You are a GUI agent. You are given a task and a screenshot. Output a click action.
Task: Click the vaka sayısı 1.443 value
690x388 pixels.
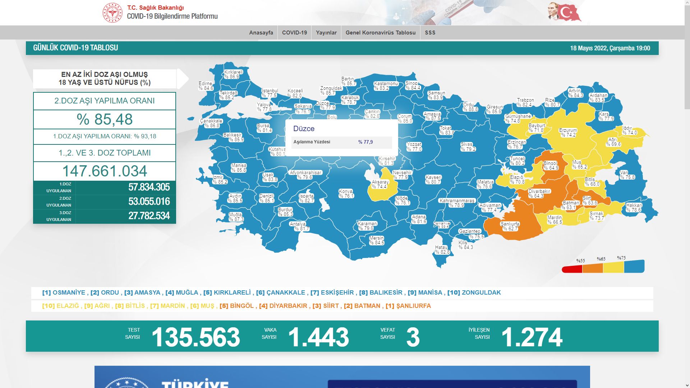pyautogui.click(x=318, y=337)
